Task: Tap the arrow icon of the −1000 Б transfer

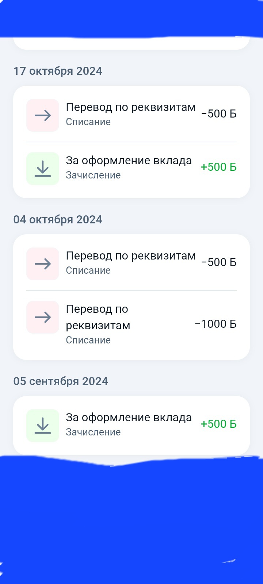Action: coord(43,317)
